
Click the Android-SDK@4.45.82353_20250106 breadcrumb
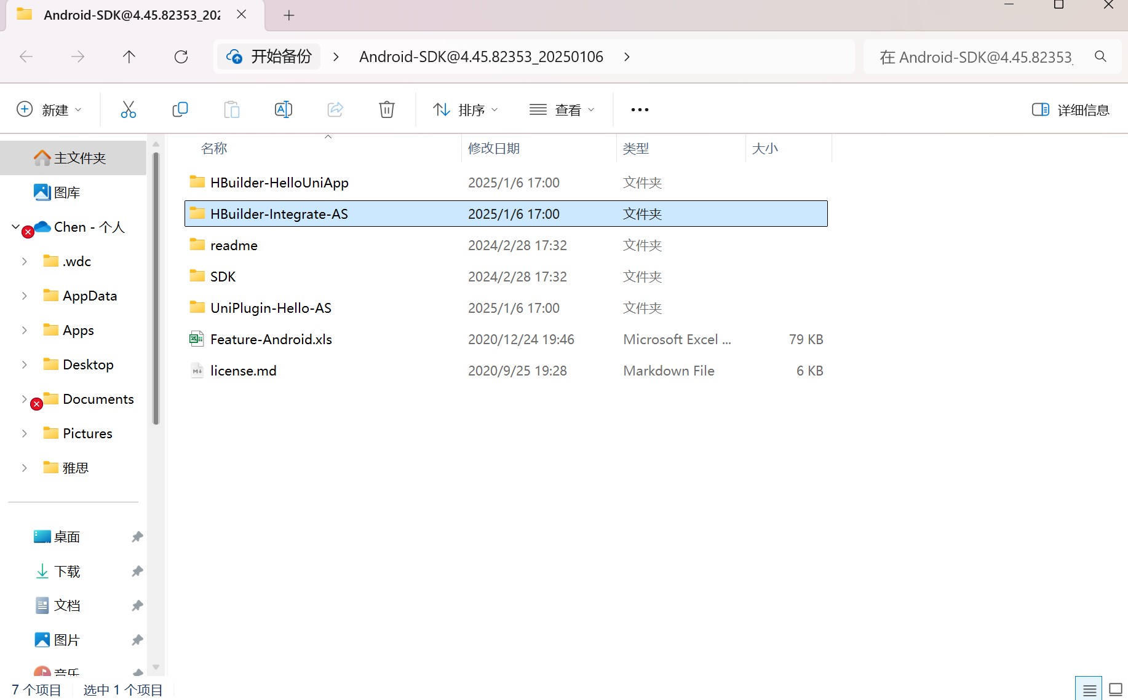(481, 57)
